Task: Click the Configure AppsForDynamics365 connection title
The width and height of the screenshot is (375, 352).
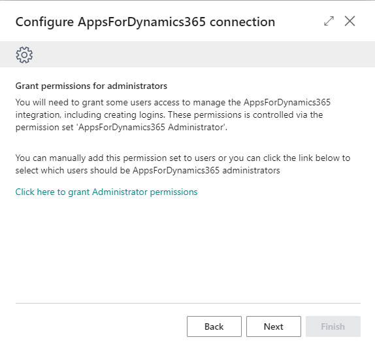Action: point(145,22)
